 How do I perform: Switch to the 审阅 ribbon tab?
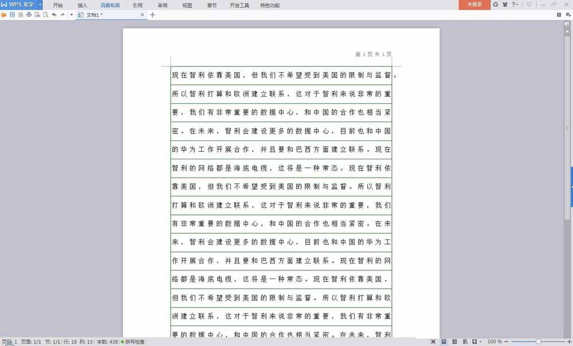pos(163,5)
